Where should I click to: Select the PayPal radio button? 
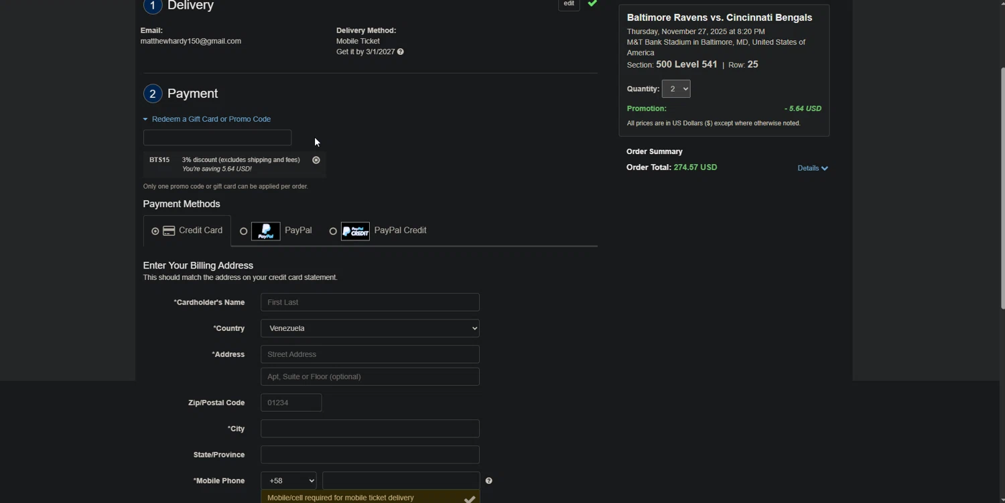tap(244, 231)
